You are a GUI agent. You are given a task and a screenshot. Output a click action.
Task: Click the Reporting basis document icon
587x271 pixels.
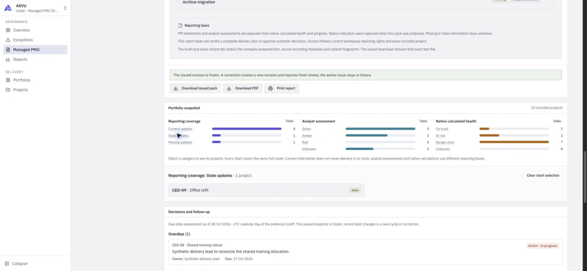(x=180, y=26)
